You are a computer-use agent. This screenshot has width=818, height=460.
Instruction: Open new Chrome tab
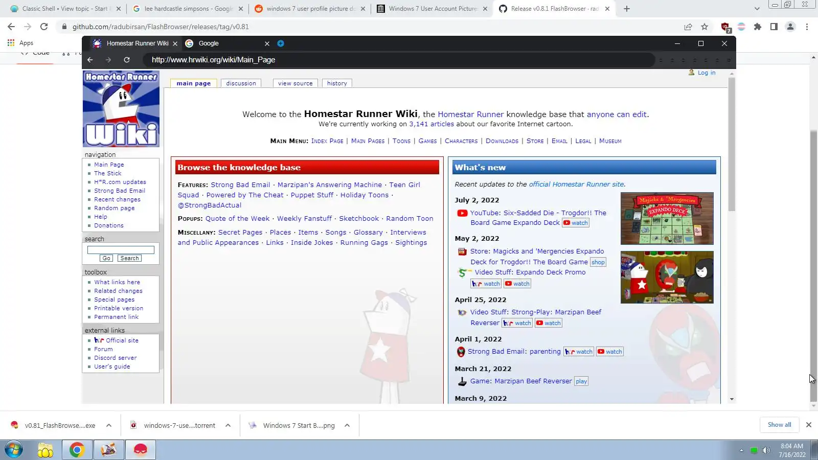(627, 9)
